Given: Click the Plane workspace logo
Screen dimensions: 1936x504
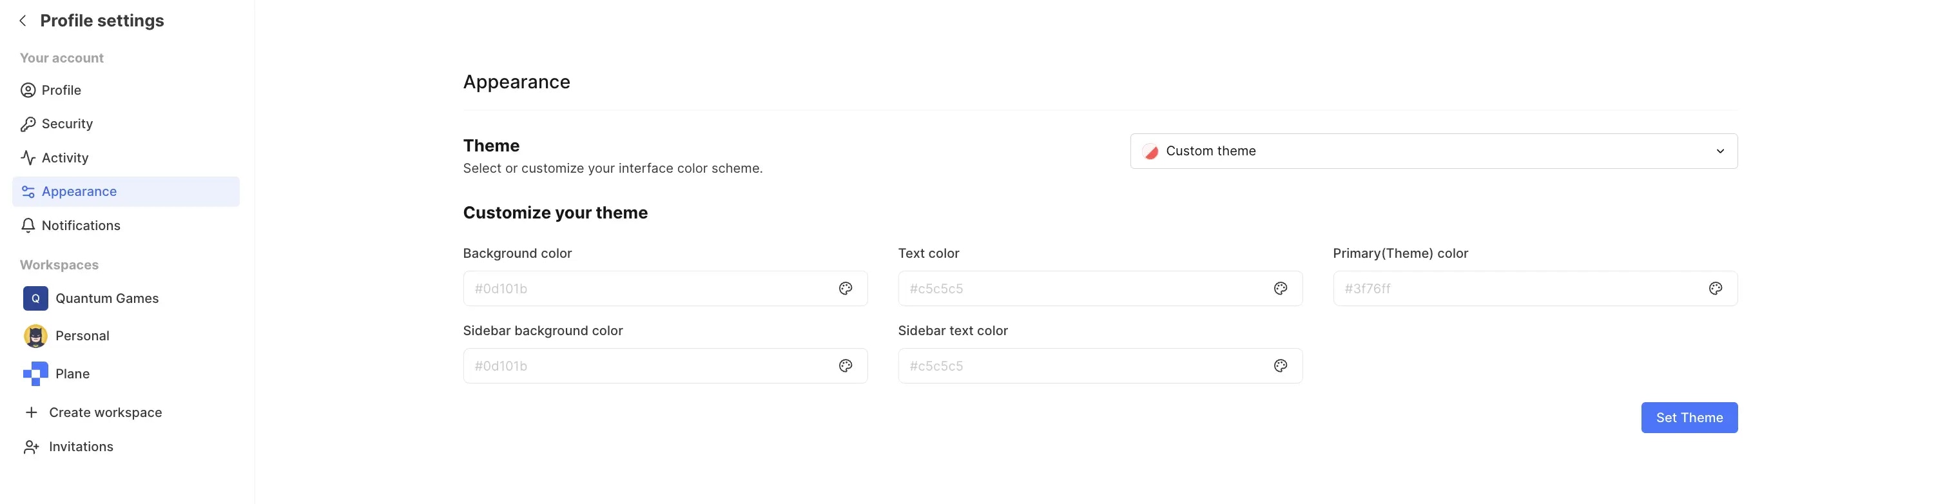Looking at the screenshot, I should tap(35, 374).
